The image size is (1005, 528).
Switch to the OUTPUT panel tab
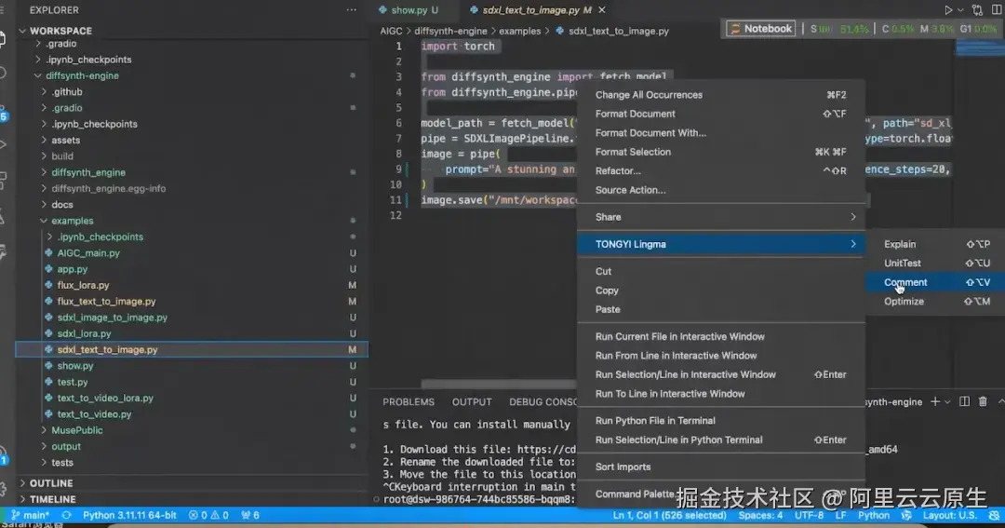472,402
